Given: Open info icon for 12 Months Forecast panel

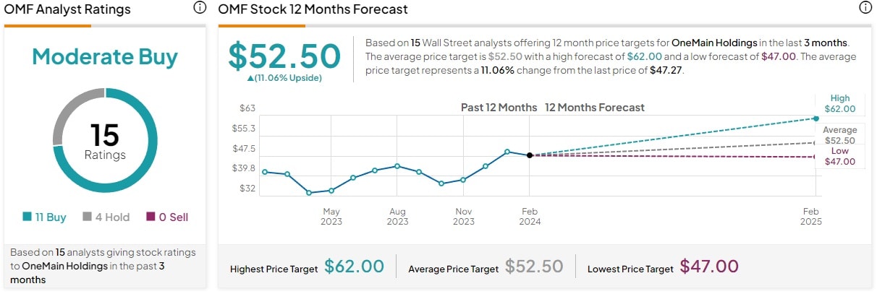Looking at the screenshot, I should (x=865, y=9).
